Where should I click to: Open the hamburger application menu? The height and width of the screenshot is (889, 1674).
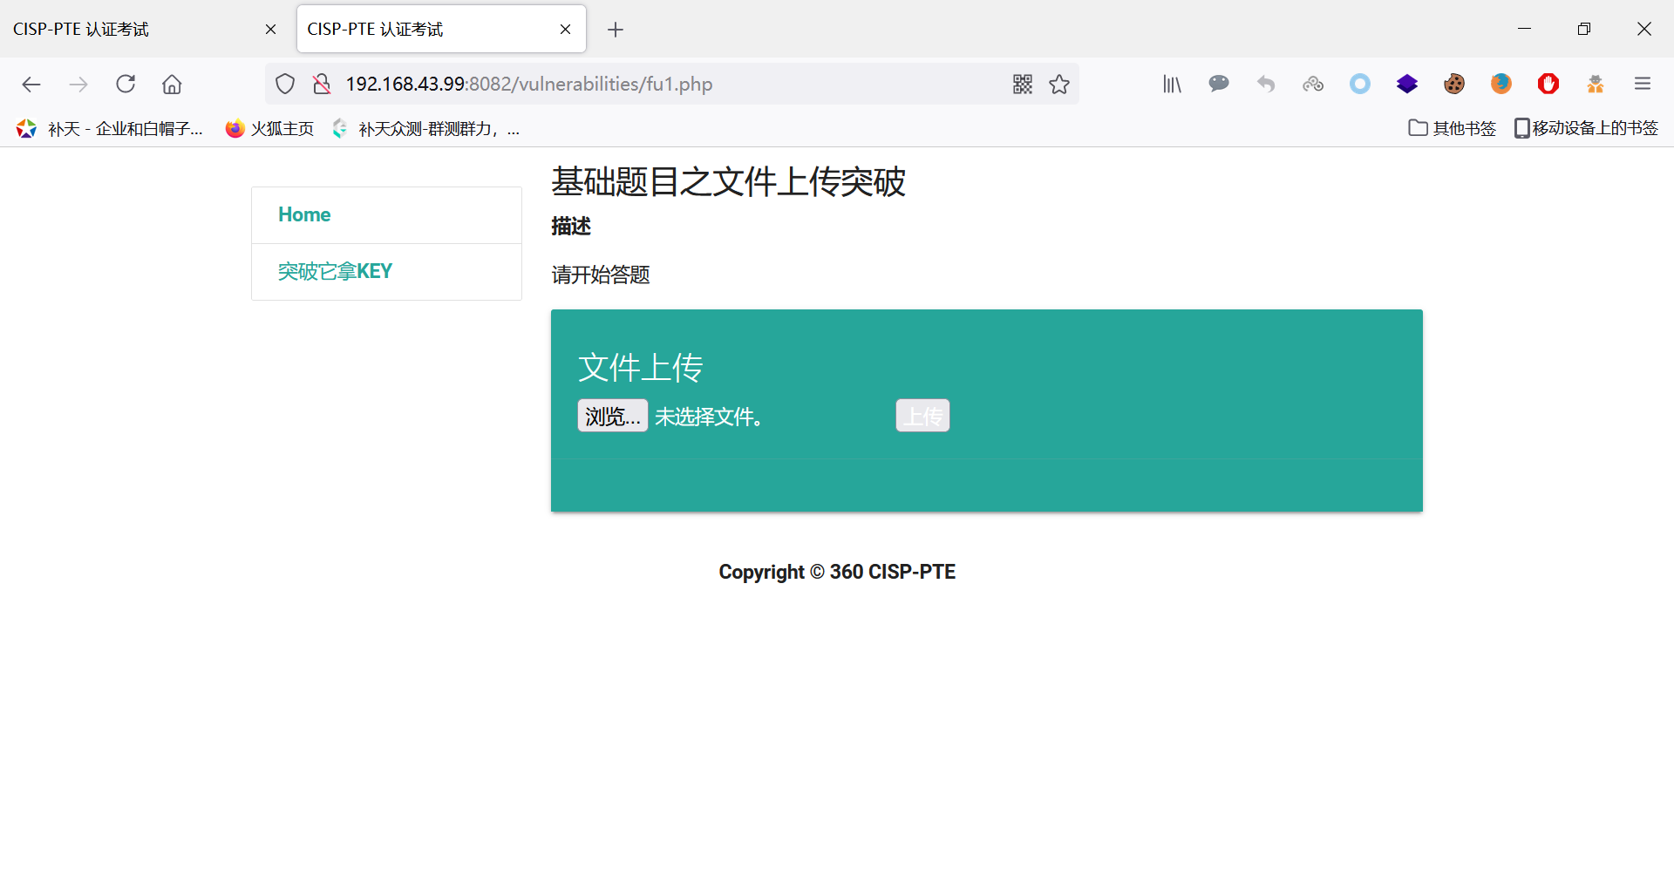[x=1643, y=84]
